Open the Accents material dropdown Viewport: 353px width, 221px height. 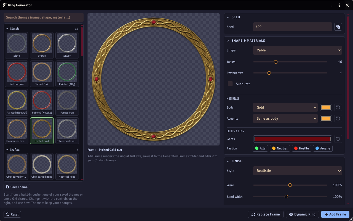coord(285,119)
